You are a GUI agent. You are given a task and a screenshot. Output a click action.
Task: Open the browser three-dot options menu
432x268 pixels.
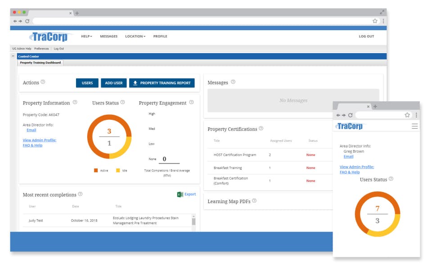tap(383, 21)
